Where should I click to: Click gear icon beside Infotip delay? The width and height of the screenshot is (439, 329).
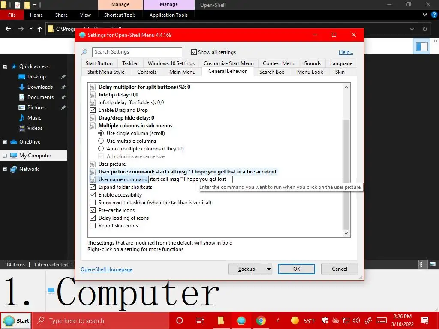click(x=92, y=95)
